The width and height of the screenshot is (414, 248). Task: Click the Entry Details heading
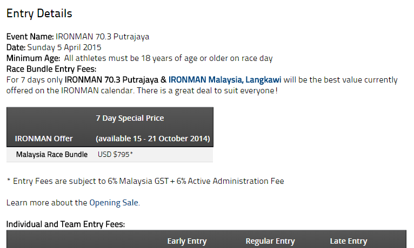point(39,13)
